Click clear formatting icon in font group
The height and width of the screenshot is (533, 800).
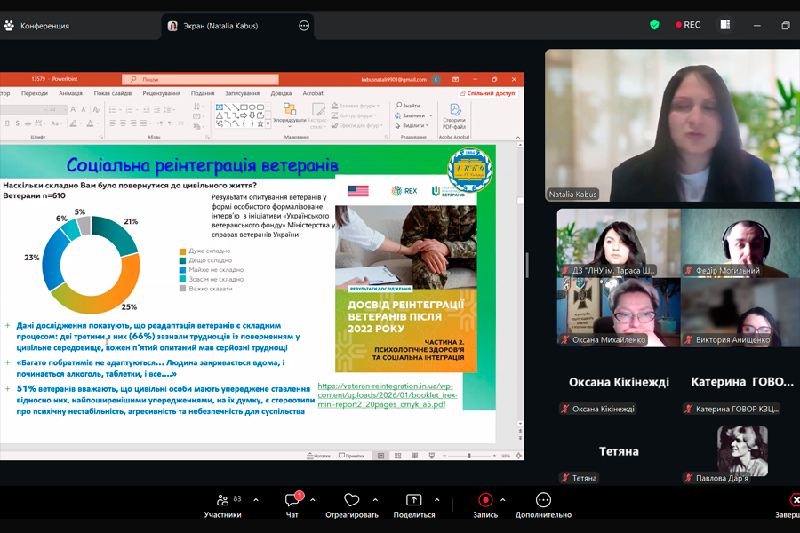coord(97,109)
